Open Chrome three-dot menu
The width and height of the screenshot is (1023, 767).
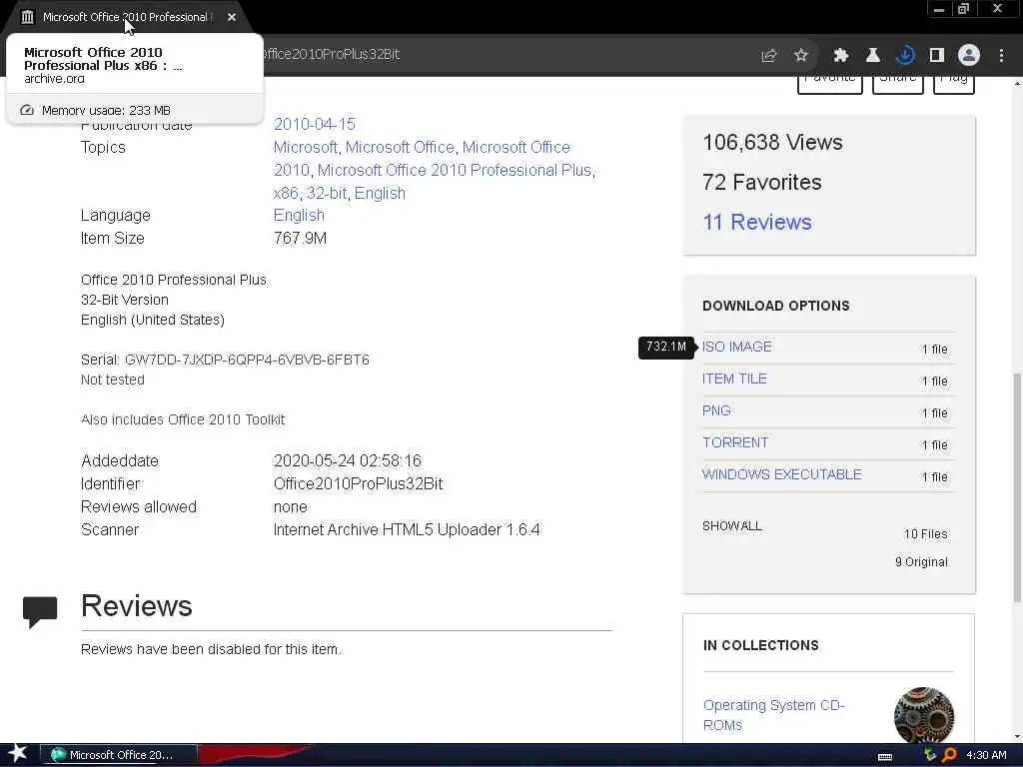point(1001,56)
